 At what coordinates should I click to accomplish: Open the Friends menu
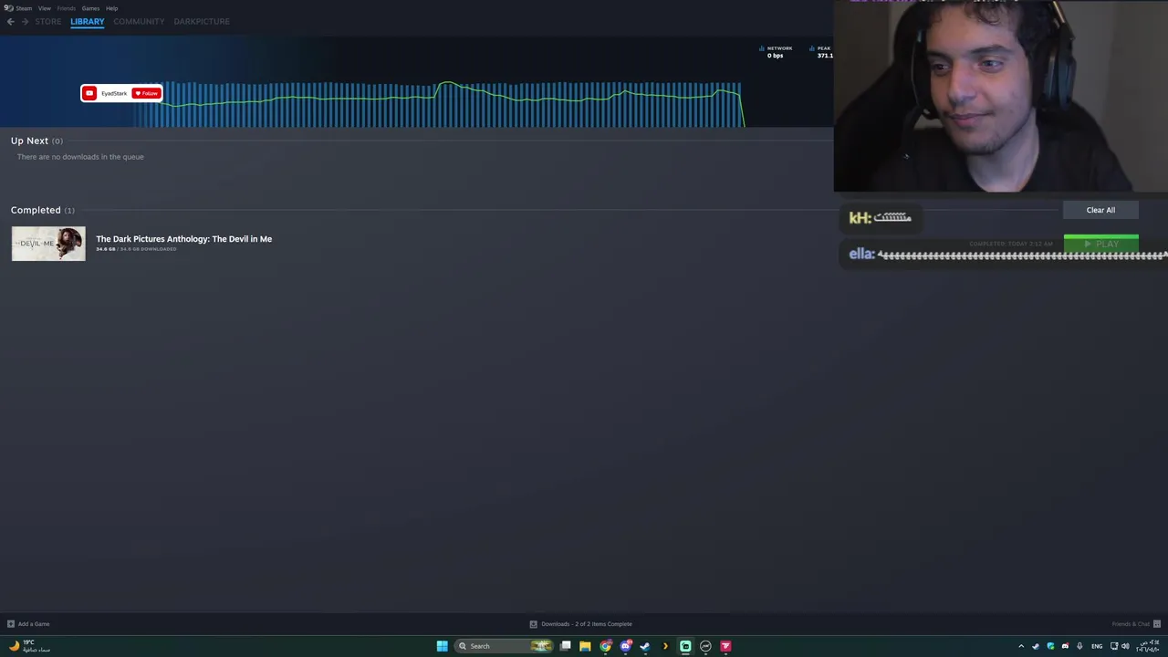pos(67,8)
